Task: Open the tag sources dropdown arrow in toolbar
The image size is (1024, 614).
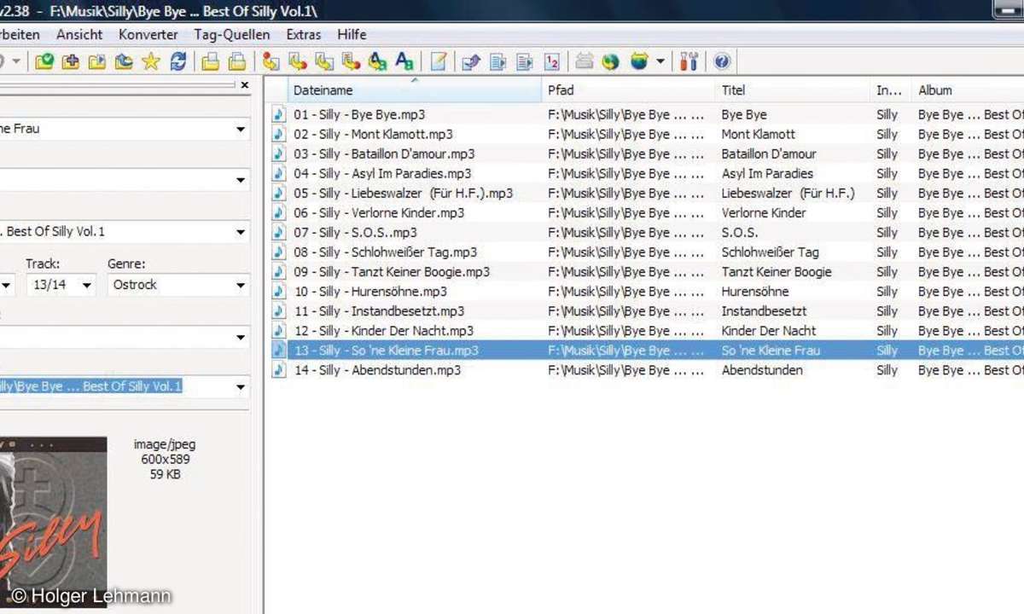Action: coord(660,61)
